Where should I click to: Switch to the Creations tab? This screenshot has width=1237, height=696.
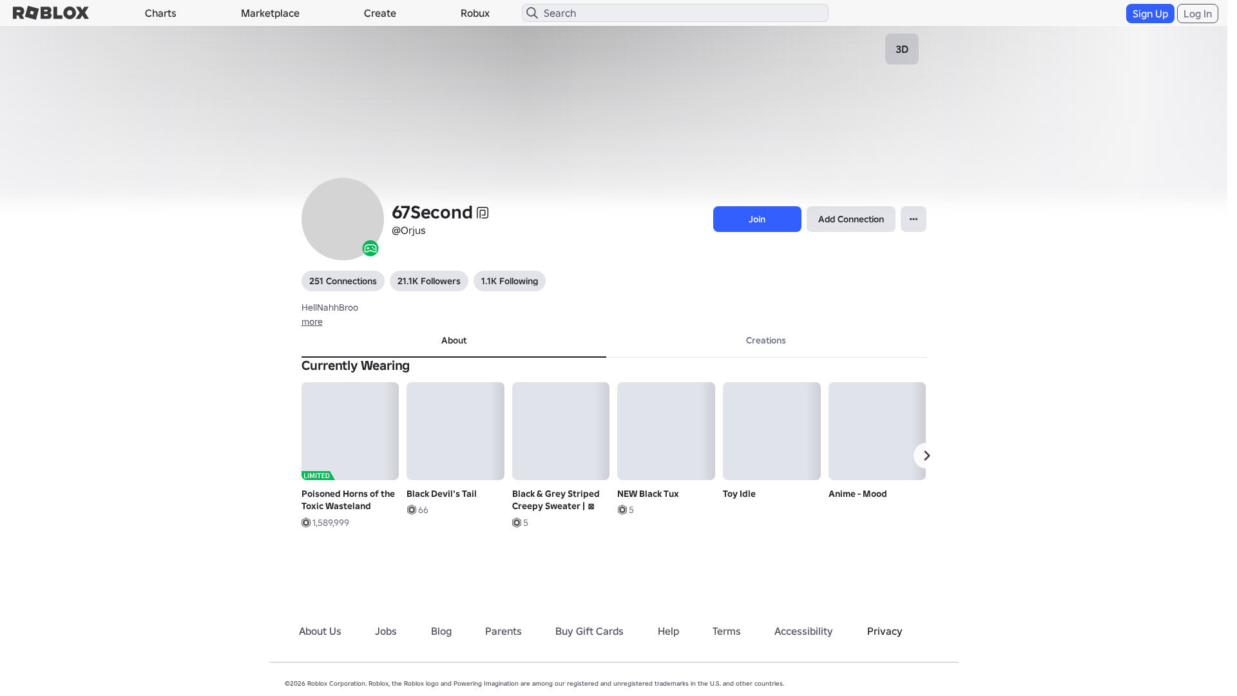point(766,340)
